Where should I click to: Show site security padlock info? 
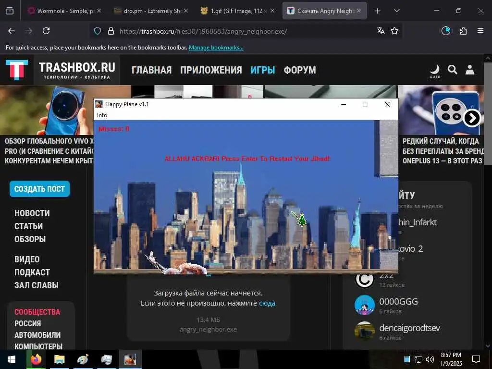coord(111,31)
